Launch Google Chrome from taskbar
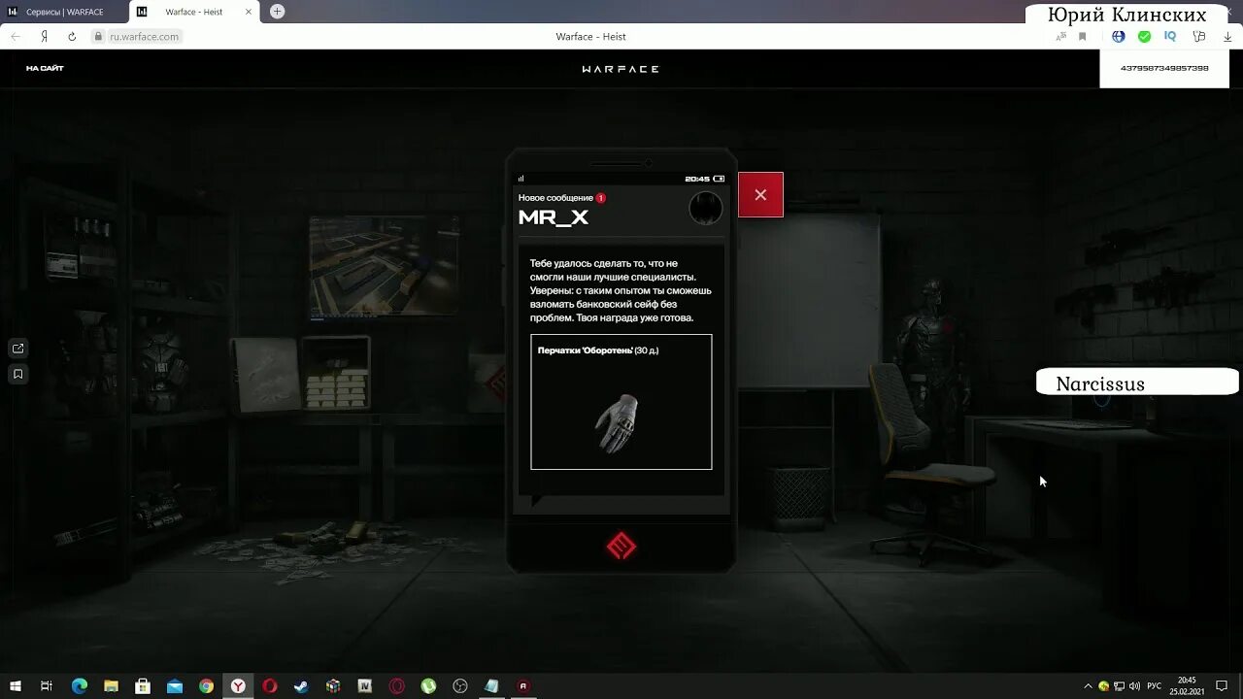Image resolution: width=1243 pixels, height=699 pixels. point(206,686)
